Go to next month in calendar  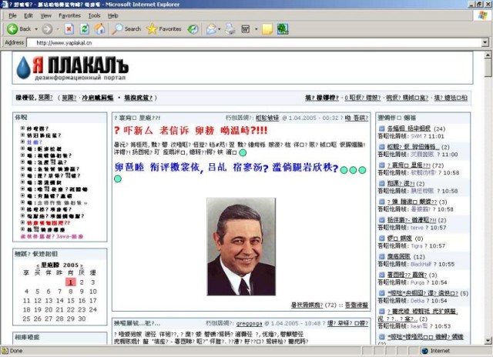coord(82,265)
